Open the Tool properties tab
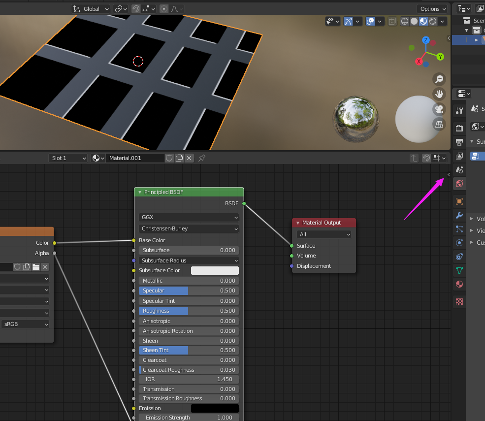Image resolution: width=485 pixels, height=421 pixels. 459,110
